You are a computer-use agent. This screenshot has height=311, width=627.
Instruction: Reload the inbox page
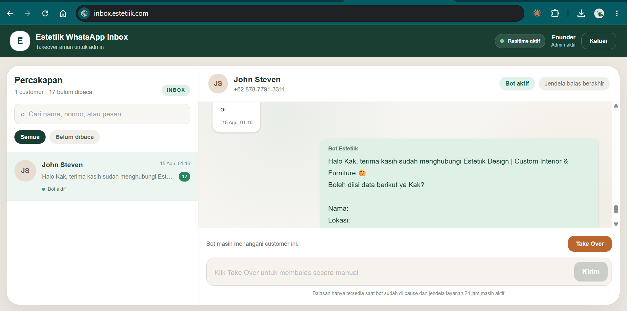coord(45,13)
